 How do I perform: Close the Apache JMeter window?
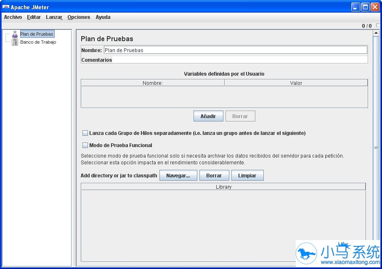pos(375,7)
